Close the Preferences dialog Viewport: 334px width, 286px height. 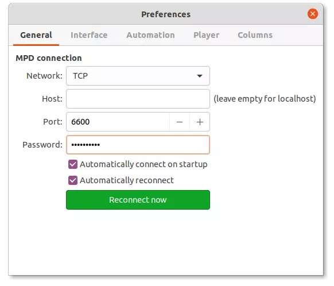[x=313, y=14]
